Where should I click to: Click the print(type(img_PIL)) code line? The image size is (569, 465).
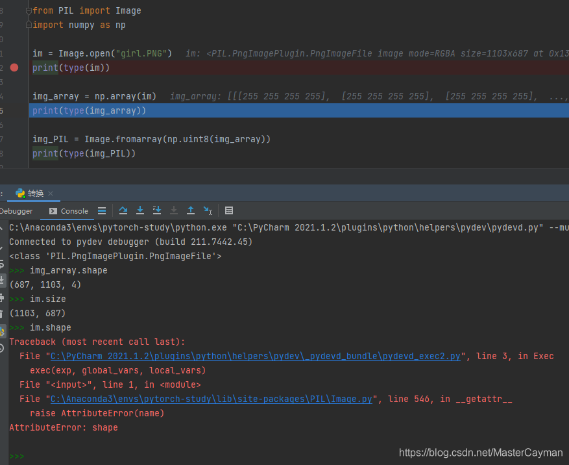[84, 153]
